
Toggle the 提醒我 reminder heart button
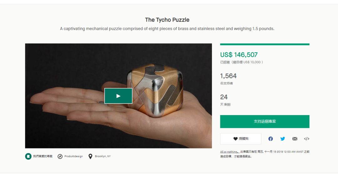point(240,139)
